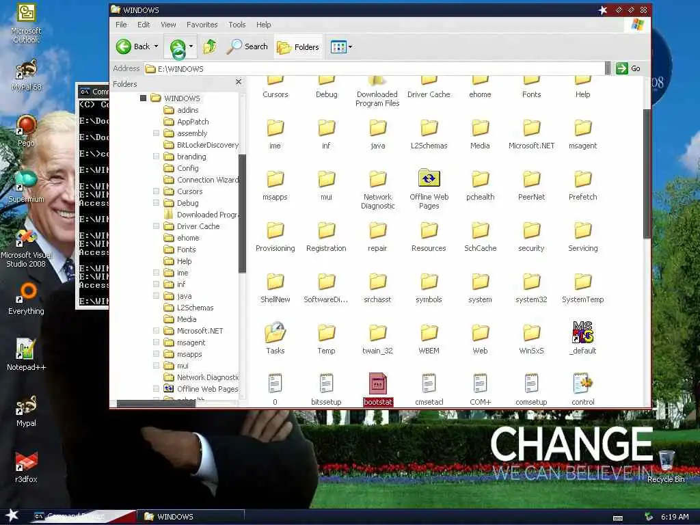Click the Folders pane horizontal scrollbar thumb

click(156, 403)
